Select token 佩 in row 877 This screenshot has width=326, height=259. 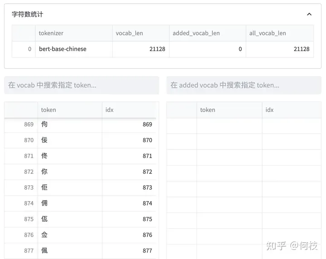point(70,251)
